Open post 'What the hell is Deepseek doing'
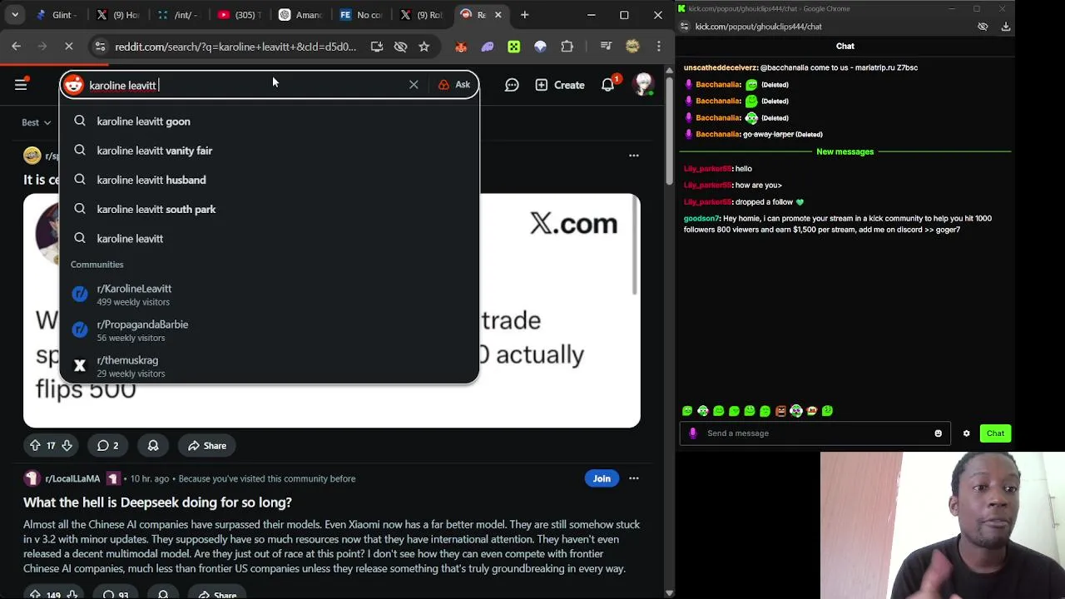Image resolution: width=1065 pixels, height=599 pixels. pyautogui.click(x=157, y=502)
